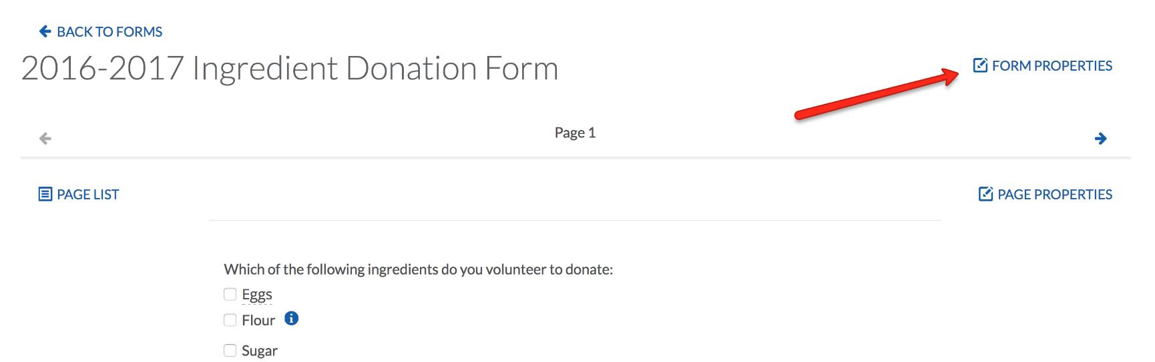Image resolution: width=1155 pixels, height=362 pixels.
Task: Go to previous page with left arrow
Action: point(45,139)
